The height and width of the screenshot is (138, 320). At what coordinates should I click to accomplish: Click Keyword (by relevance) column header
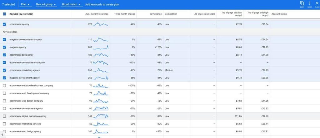point(21,14)
